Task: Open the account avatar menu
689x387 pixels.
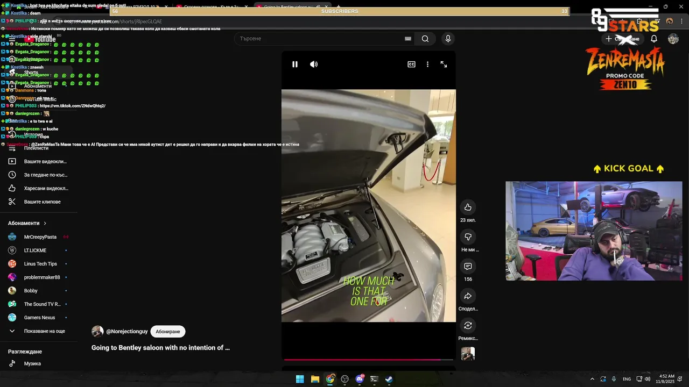Action: click(x=673, y=39)
